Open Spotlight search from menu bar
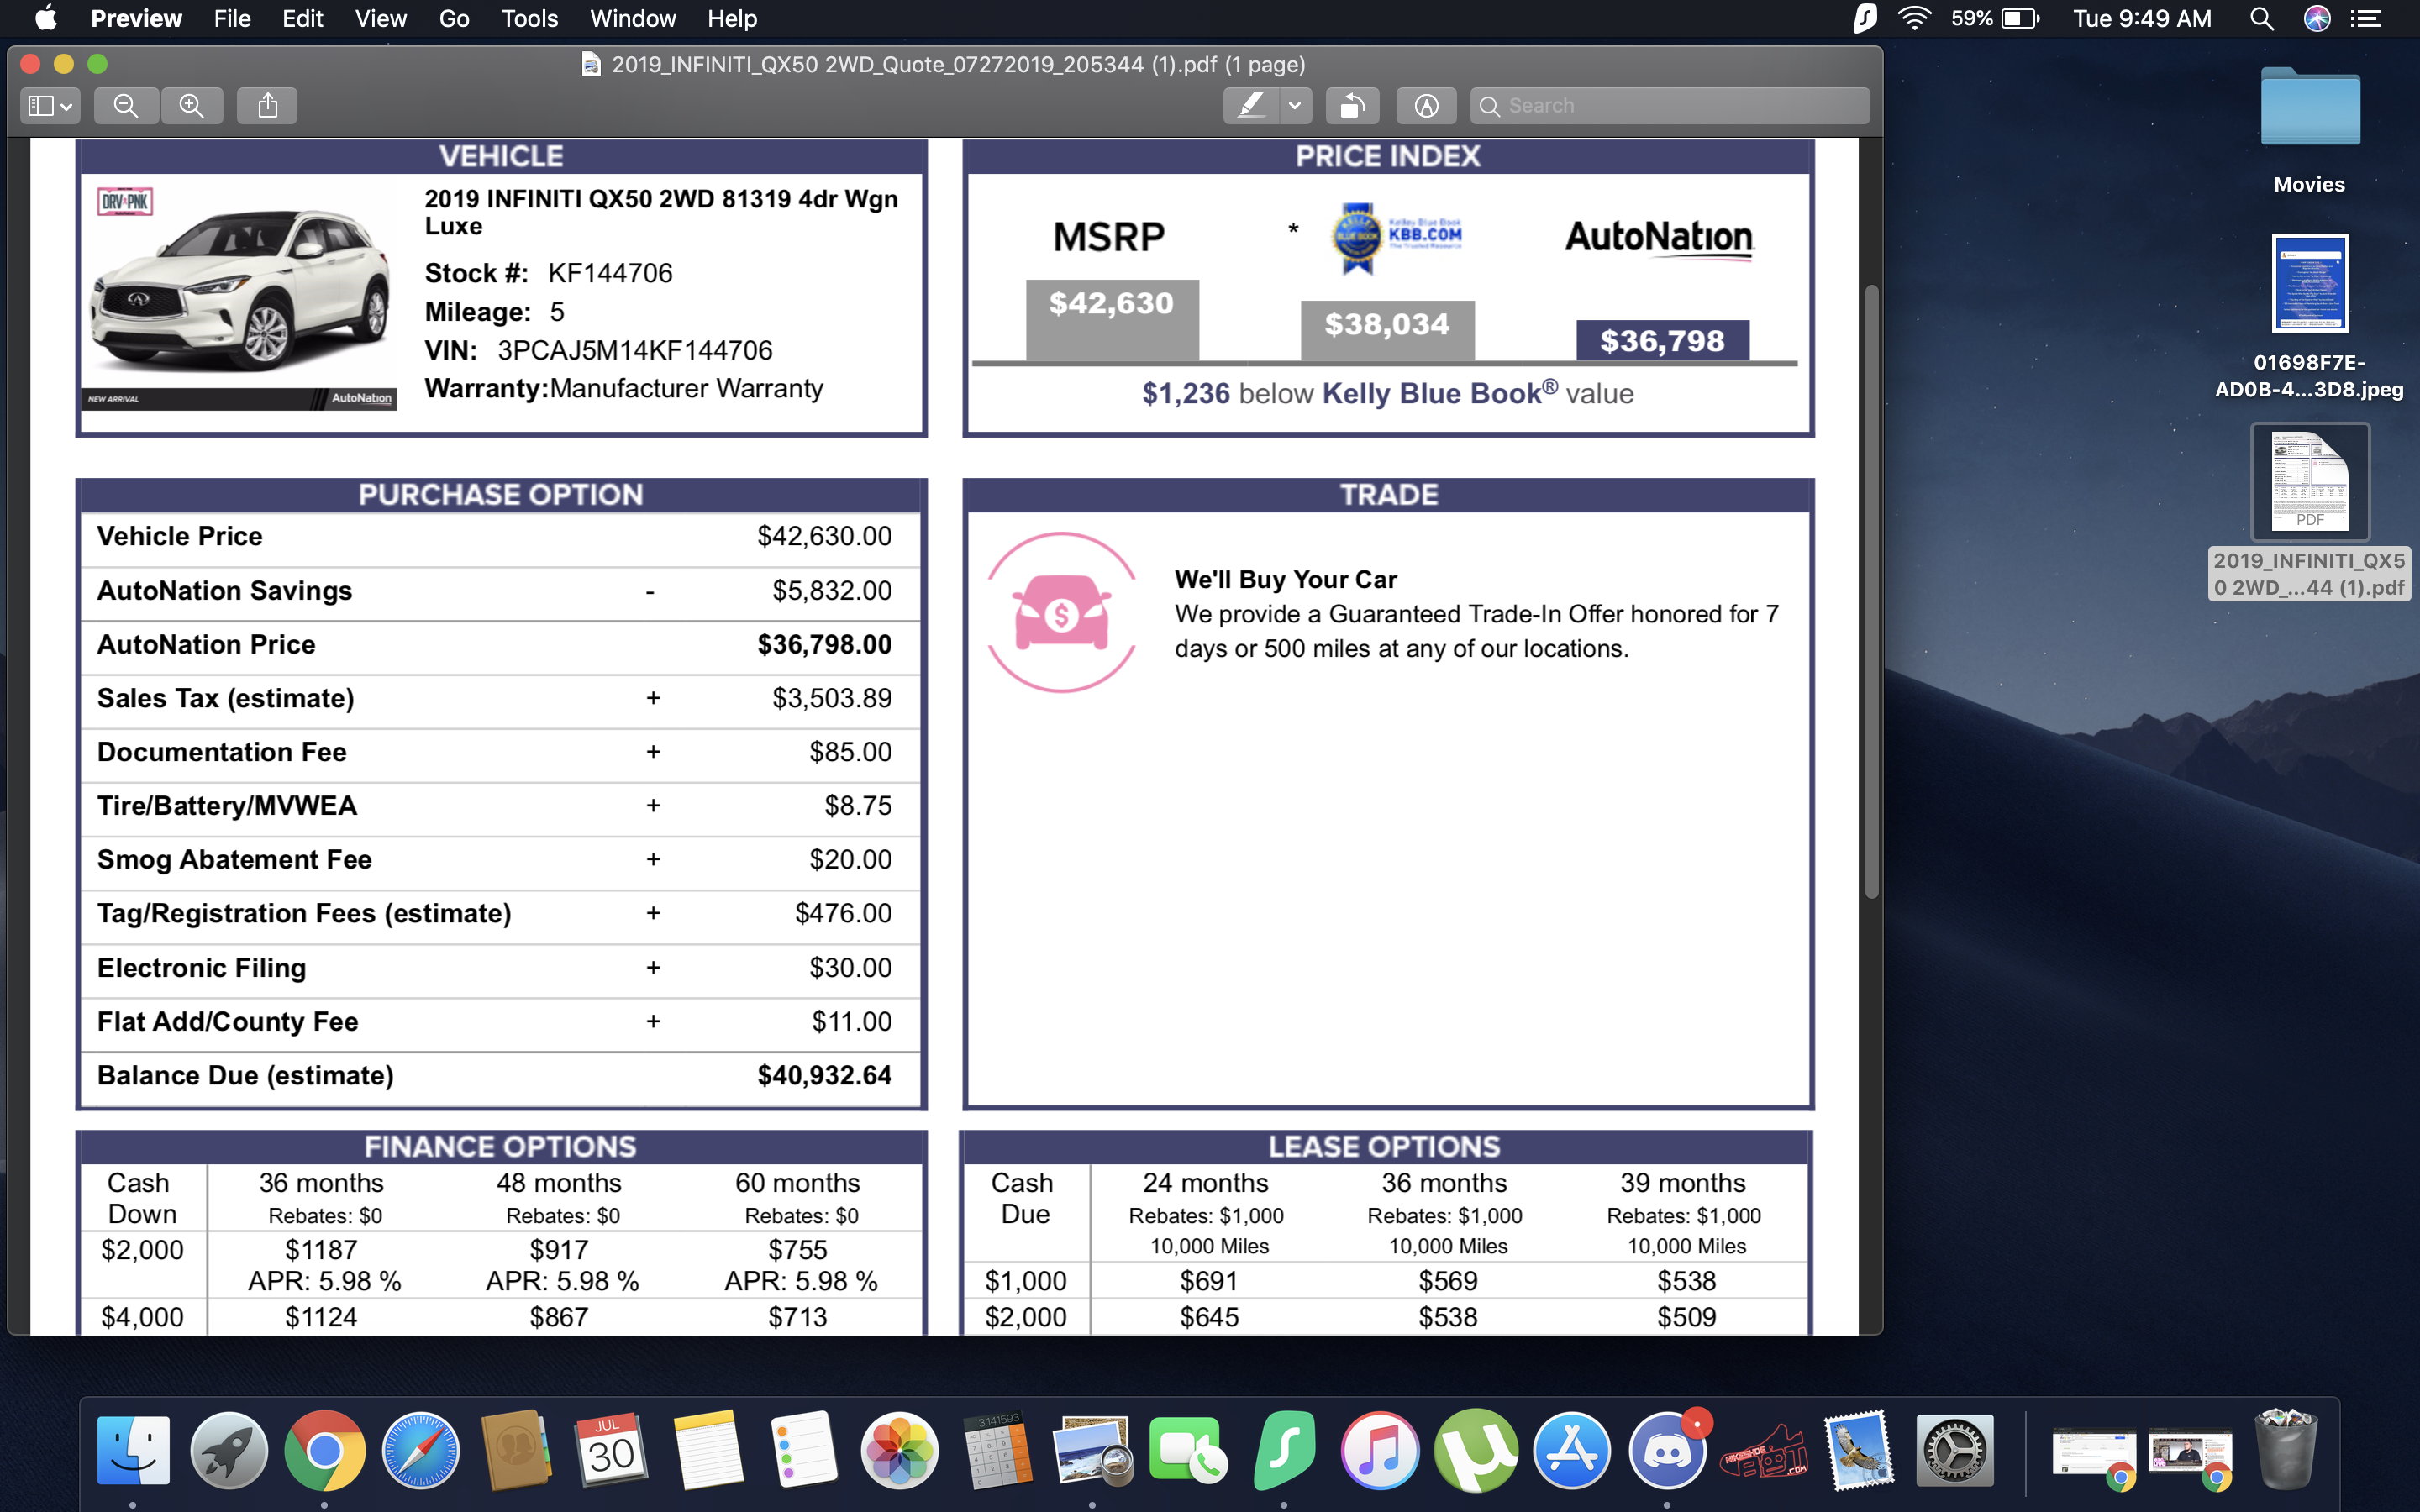 [x=2261, y=18]
